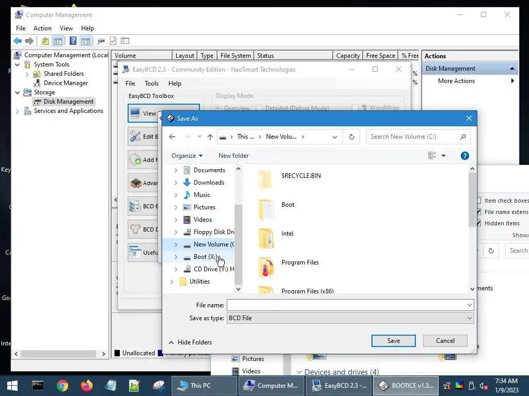
Task: Expand the Downloads node in Save As tree
Action: 176,183
